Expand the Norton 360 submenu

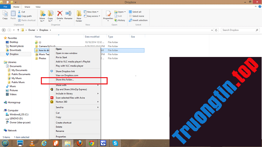pyautogui.click(x=75, y=102)
